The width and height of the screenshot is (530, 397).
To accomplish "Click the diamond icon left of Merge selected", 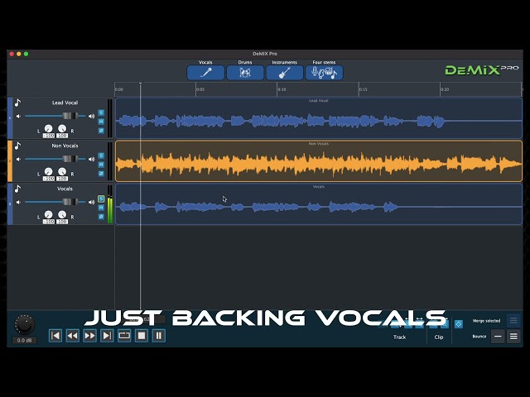I will click(x=459, y=324).
